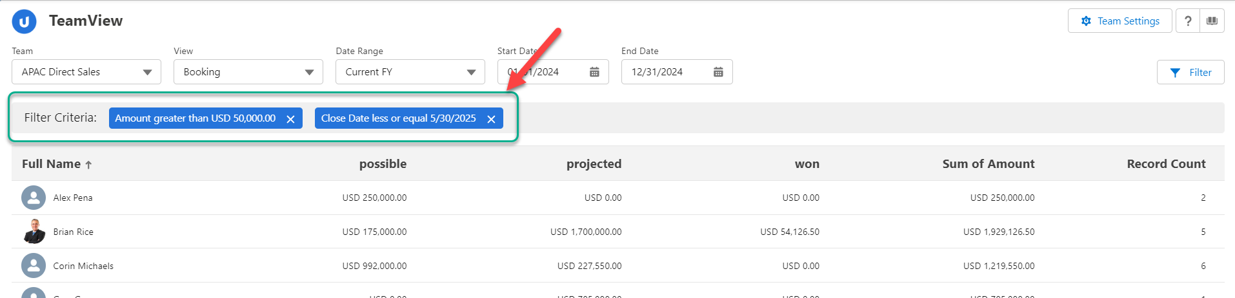Open the help question mark icon
This screenshot has width=1235, height=298.
point(1187,21)
